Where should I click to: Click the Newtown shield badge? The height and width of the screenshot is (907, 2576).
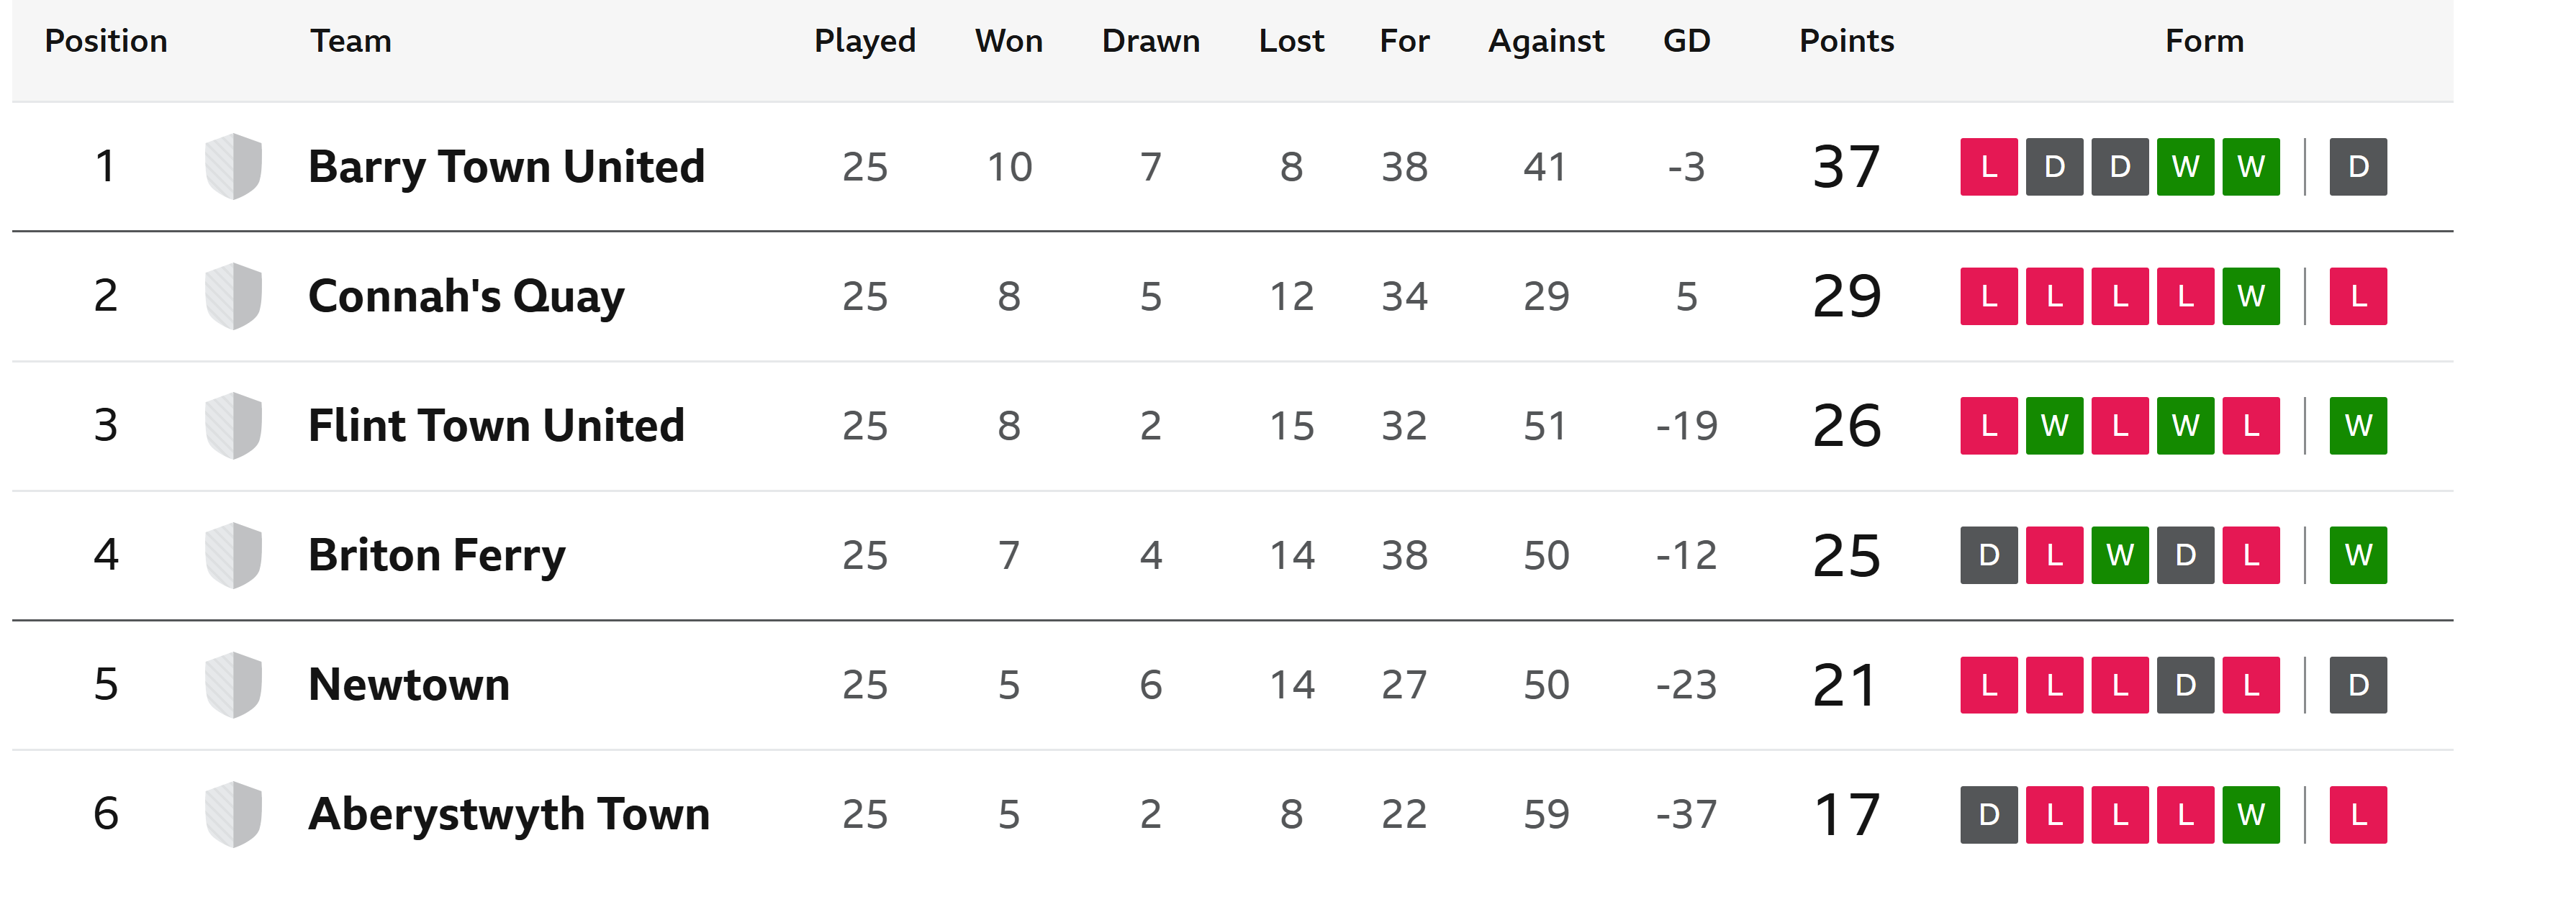233,685
